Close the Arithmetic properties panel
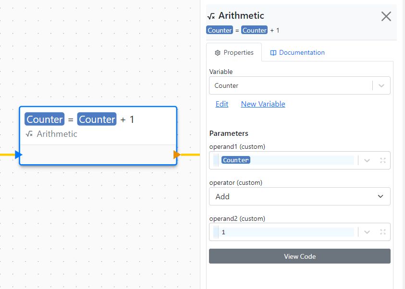The height and width of the screenshot is (289, 405). point(386,17)
